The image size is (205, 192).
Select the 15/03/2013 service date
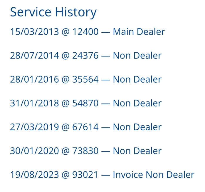click(34, 32)
